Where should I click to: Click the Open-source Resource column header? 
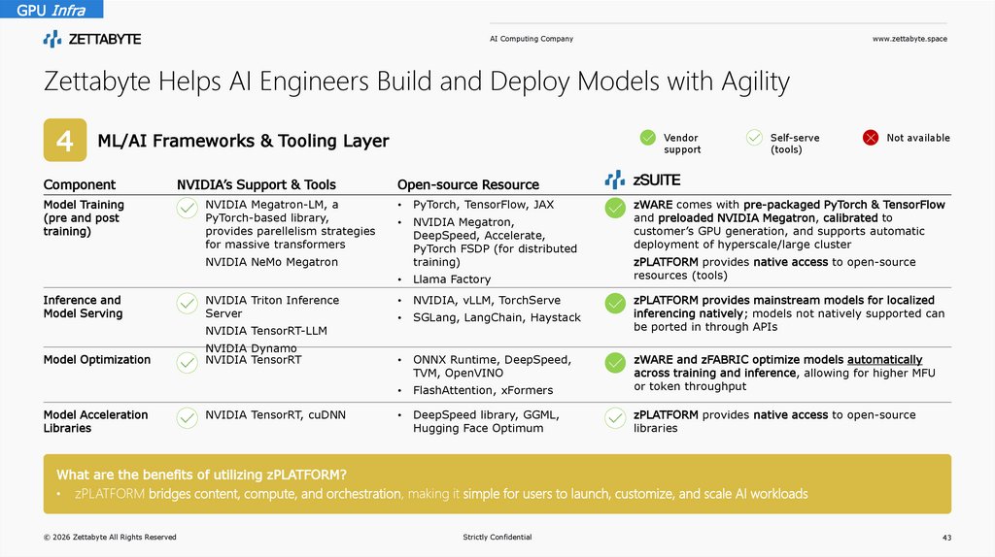468,185
